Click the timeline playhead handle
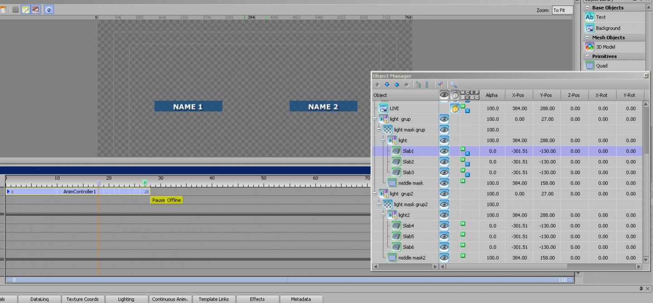The height and width of the screenshot is (303, 653). point(98,183)
